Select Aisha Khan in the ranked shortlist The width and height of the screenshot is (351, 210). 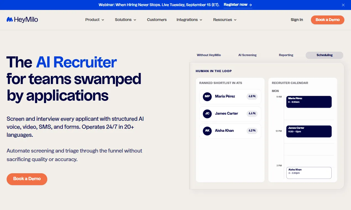[x=230, y=131]
